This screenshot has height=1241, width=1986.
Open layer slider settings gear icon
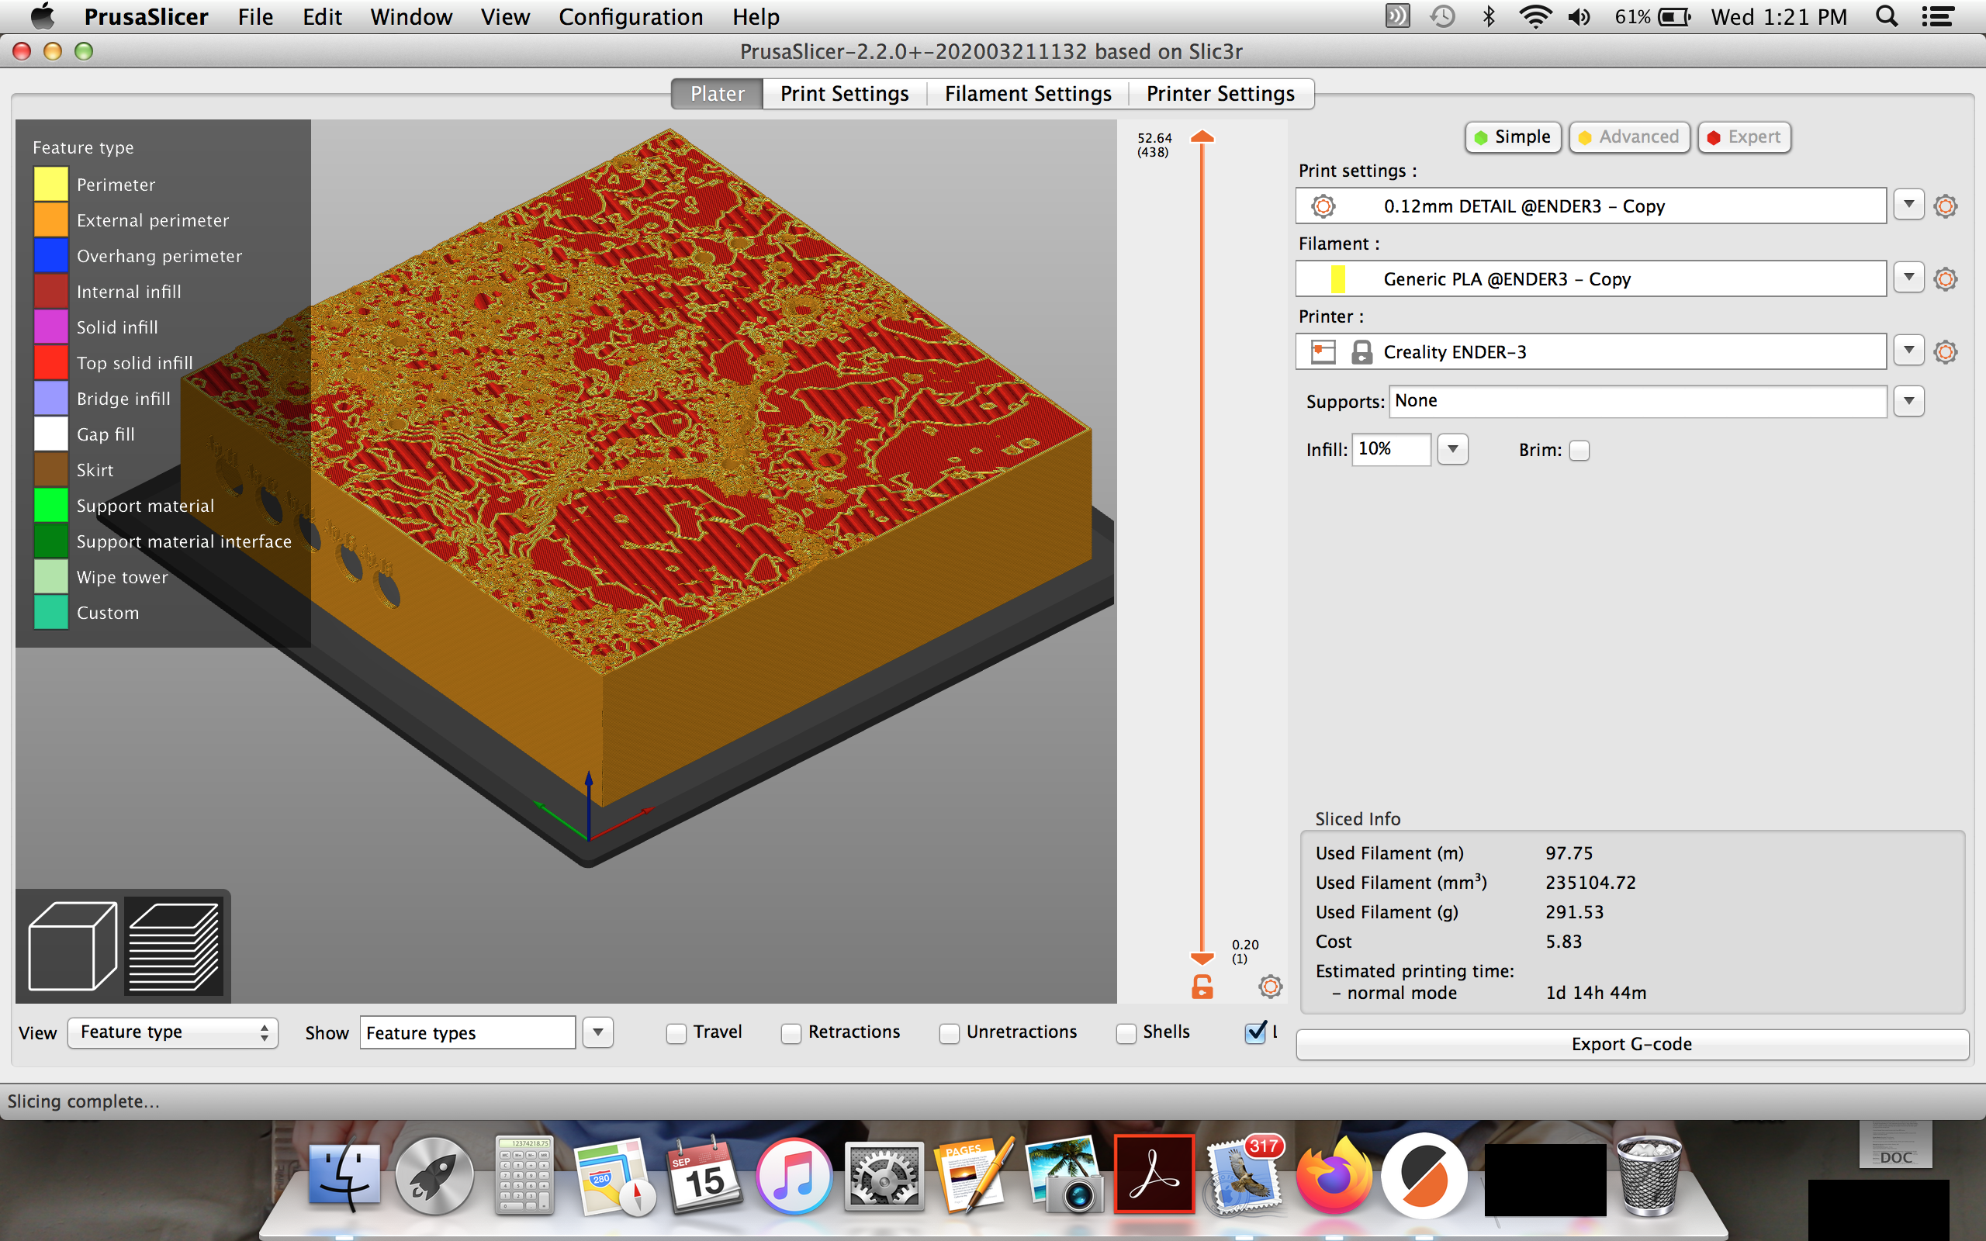tap(1269, 987)
